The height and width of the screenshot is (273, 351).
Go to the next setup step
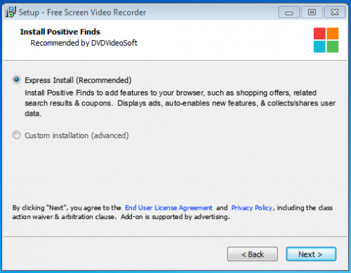click(x=311, y=254)
